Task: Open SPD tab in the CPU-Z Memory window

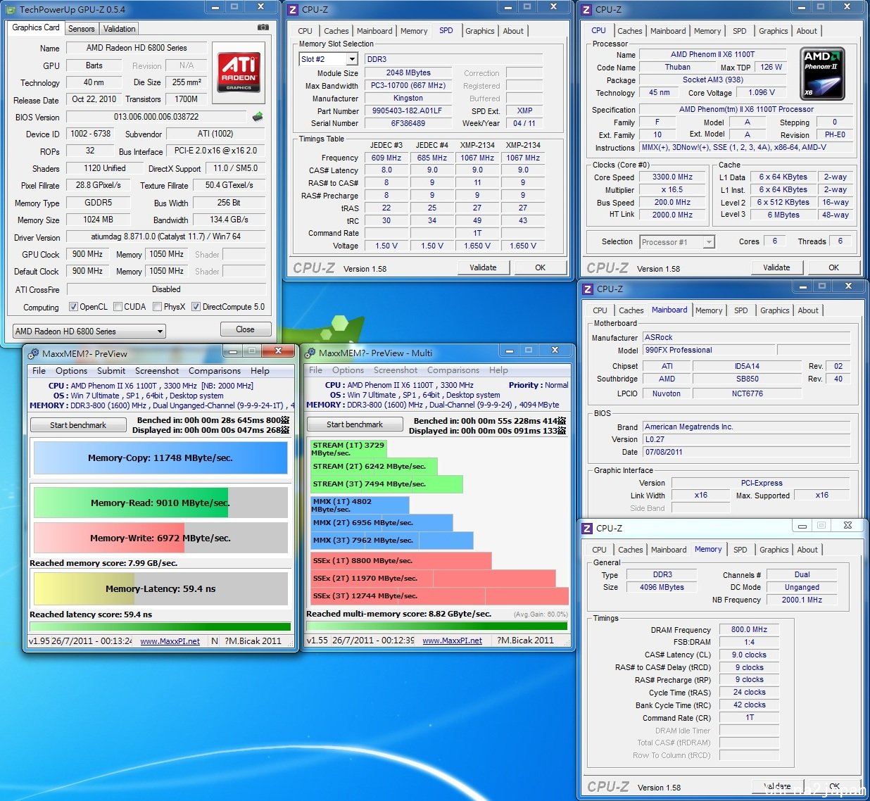Action: point(740,550)
